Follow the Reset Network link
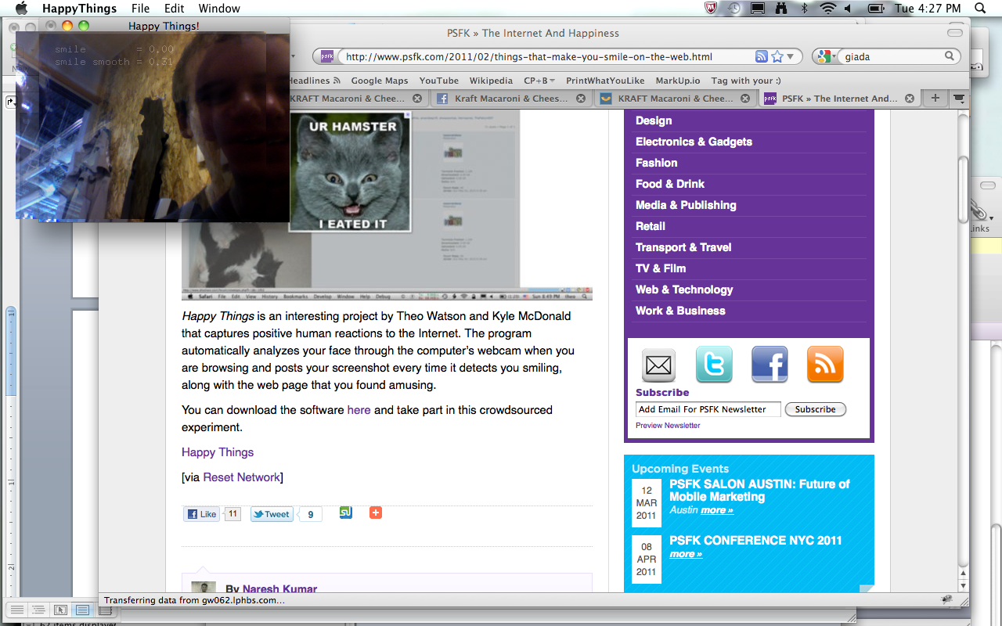This screenshot has height=626, width=1002. (x=241, y=477)
